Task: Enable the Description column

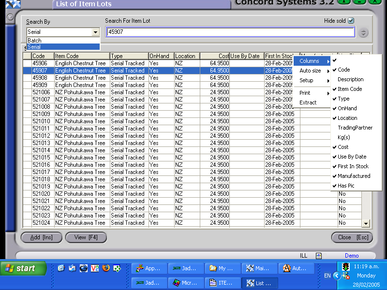Action: point(350,79)
